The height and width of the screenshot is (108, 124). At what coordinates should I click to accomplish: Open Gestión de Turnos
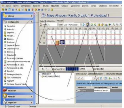13,45
